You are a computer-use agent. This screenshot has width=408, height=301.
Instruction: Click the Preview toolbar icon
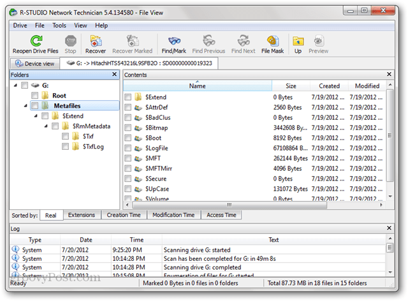319,41
